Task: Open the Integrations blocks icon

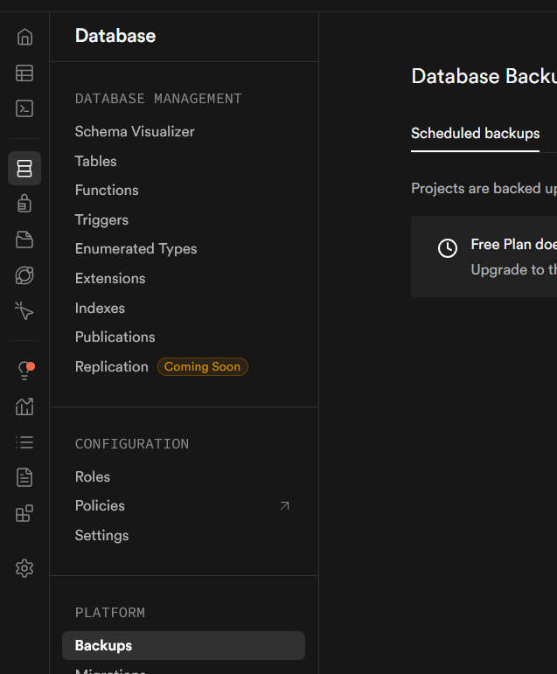Action: pos(24,513)
